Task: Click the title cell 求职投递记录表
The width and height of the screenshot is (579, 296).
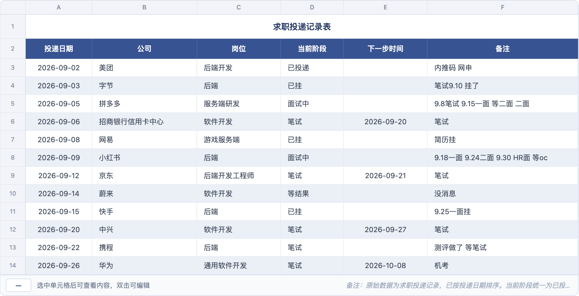Action: 302,27
